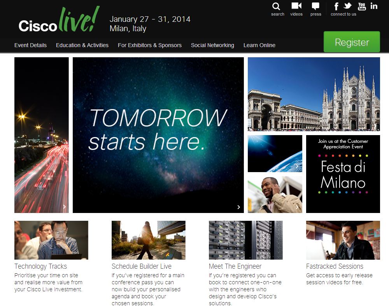The height and width of the screenshot is (308, 389).
Task: Click arrow on highway traffic tile
Action: (x=64, y=207)
